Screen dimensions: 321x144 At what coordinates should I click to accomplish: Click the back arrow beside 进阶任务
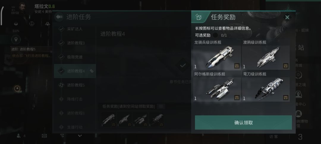coord(59,17)
